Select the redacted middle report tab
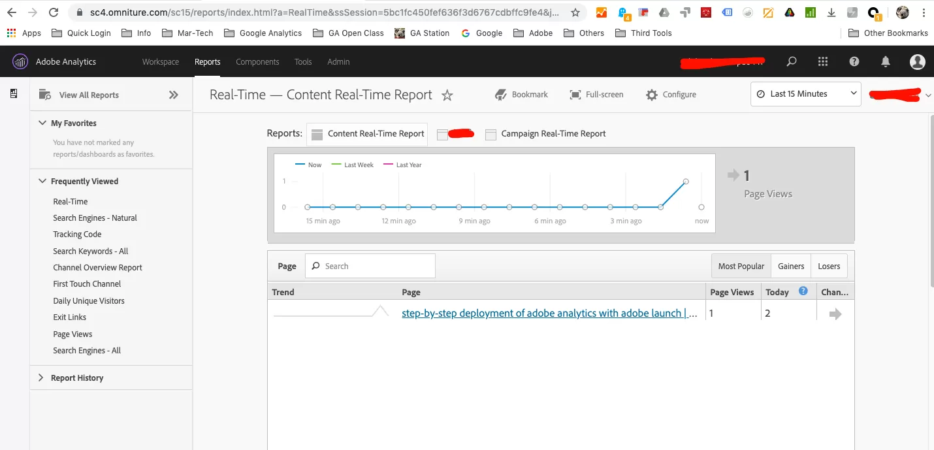 pos(455,134)
